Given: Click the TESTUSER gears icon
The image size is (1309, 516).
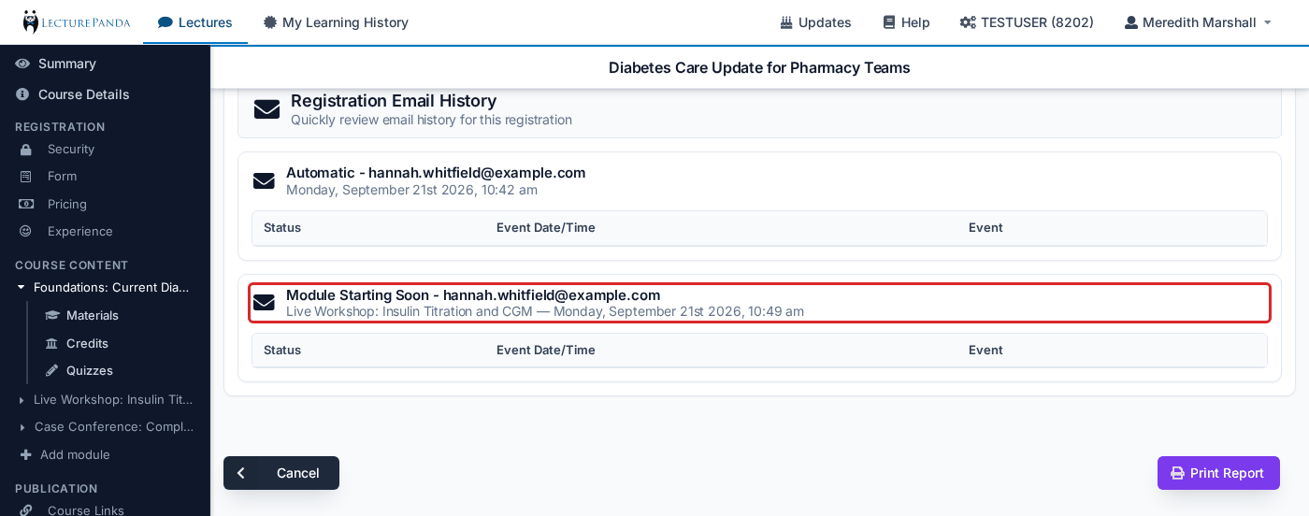Looking at the screenshot, I should (968, 22).
